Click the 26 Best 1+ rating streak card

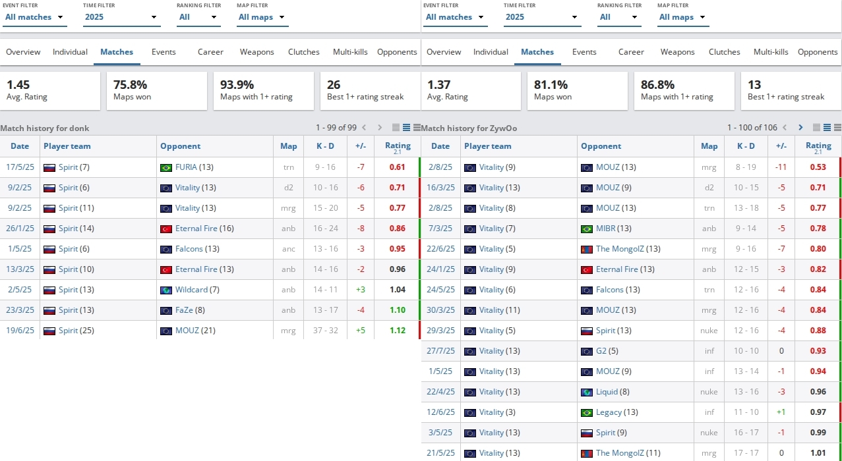371,91
